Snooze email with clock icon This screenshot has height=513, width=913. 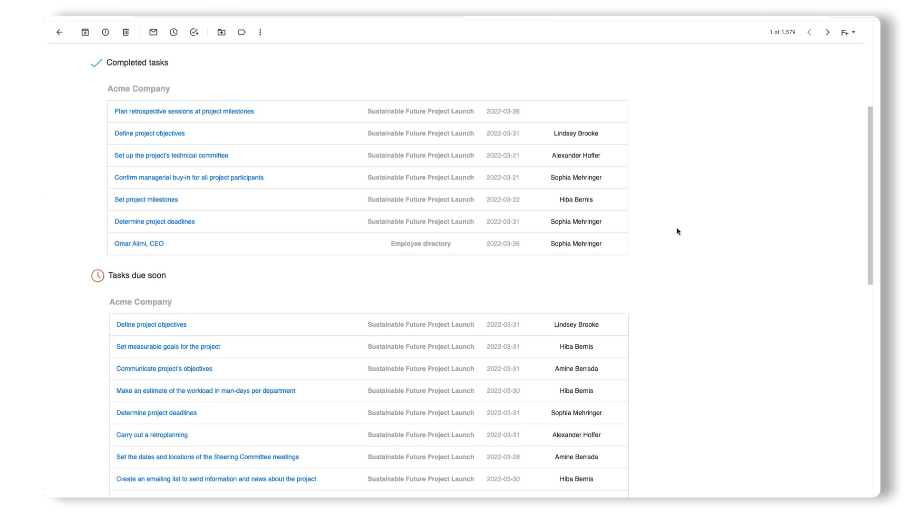(174, 32)
